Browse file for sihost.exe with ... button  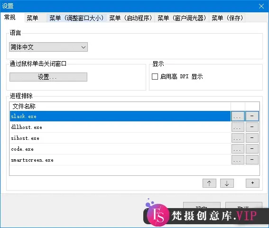click(x=238, y=138)
